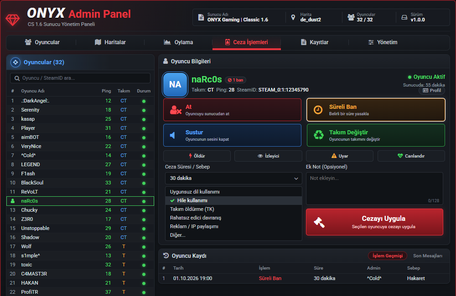Warn the player with Uyar

point(340,156)
